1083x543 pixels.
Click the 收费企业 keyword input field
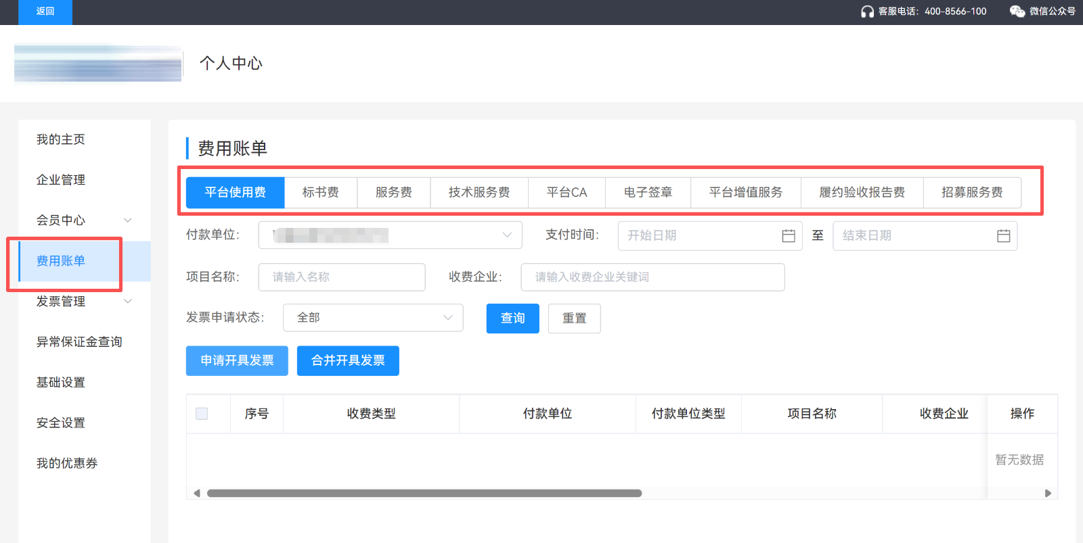pos(653,277)
